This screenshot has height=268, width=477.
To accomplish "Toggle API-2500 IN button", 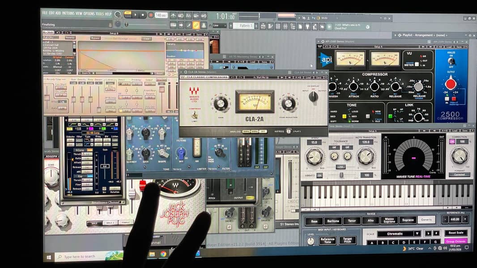I will (447, 99).
